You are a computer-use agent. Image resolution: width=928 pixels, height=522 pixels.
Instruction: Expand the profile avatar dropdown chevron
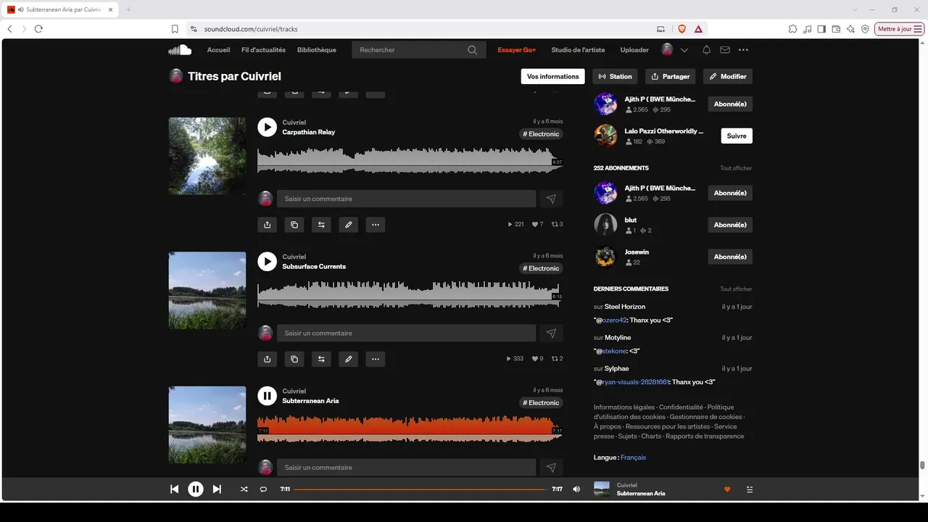[684, 50]
